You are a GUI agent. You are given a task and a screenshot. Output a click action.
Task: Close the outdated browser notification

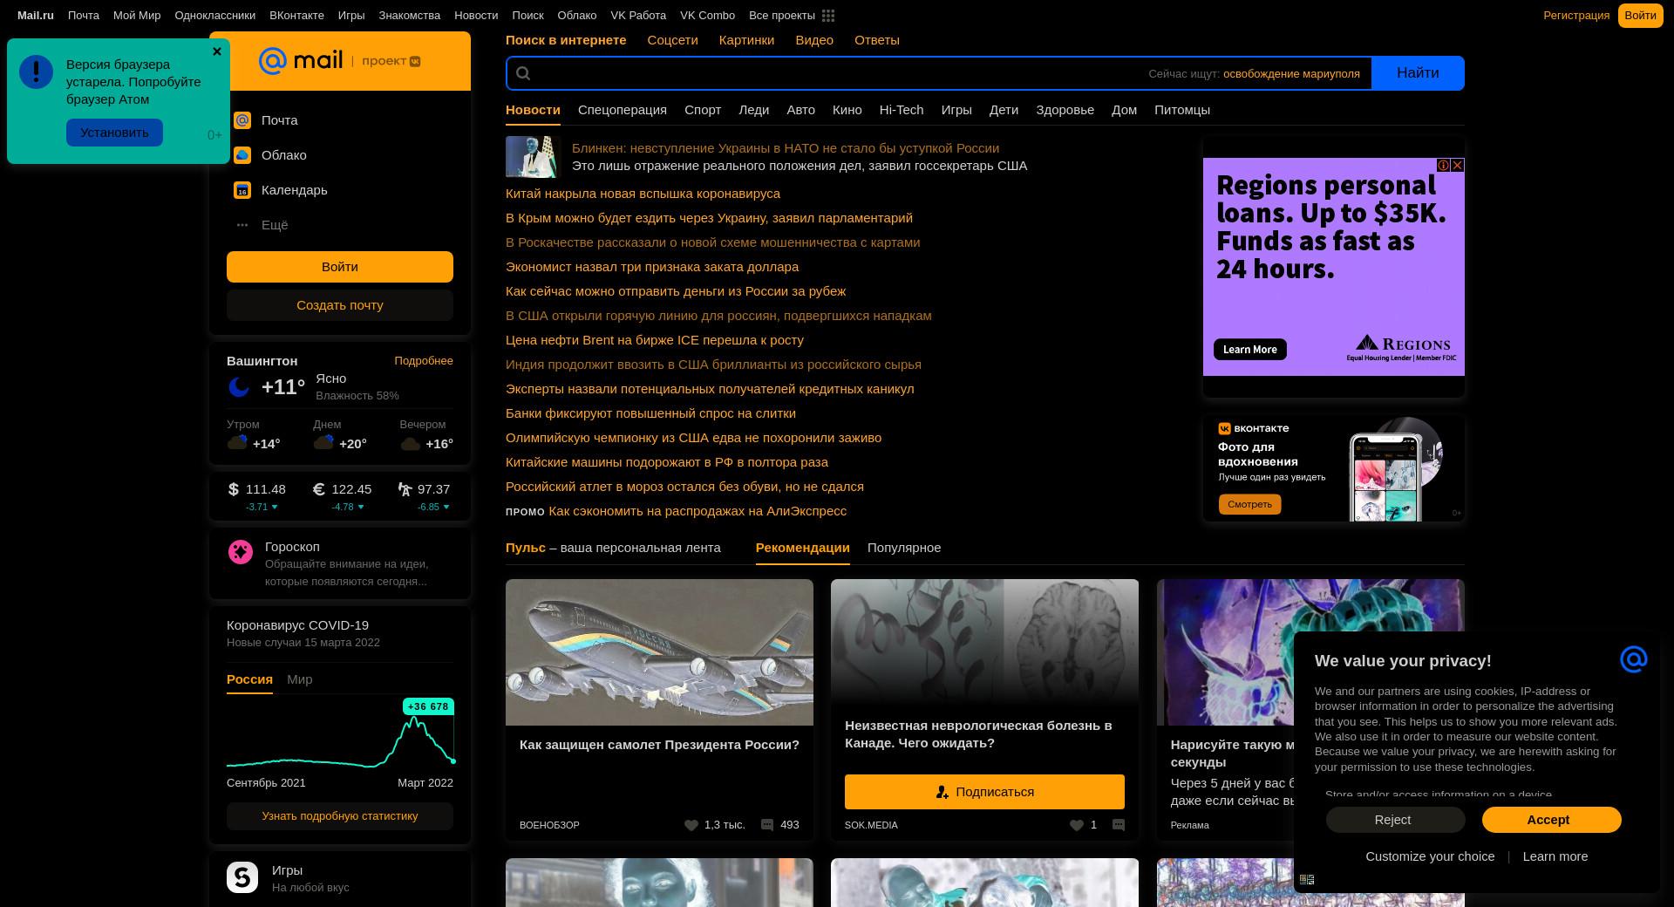(217, 51)
